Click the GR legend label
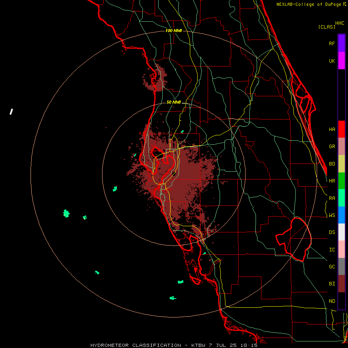The width and height of the screenshot is (348, 348). tap(332, 147)
